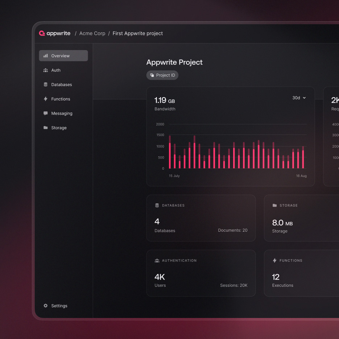Click the Databases card stack icon
Screen dimensions: 339x339
click(x=157, y=205)
